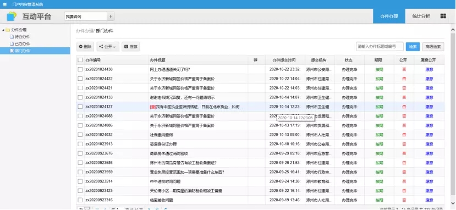Check the box for zx20201024422

tap(80, 79)
